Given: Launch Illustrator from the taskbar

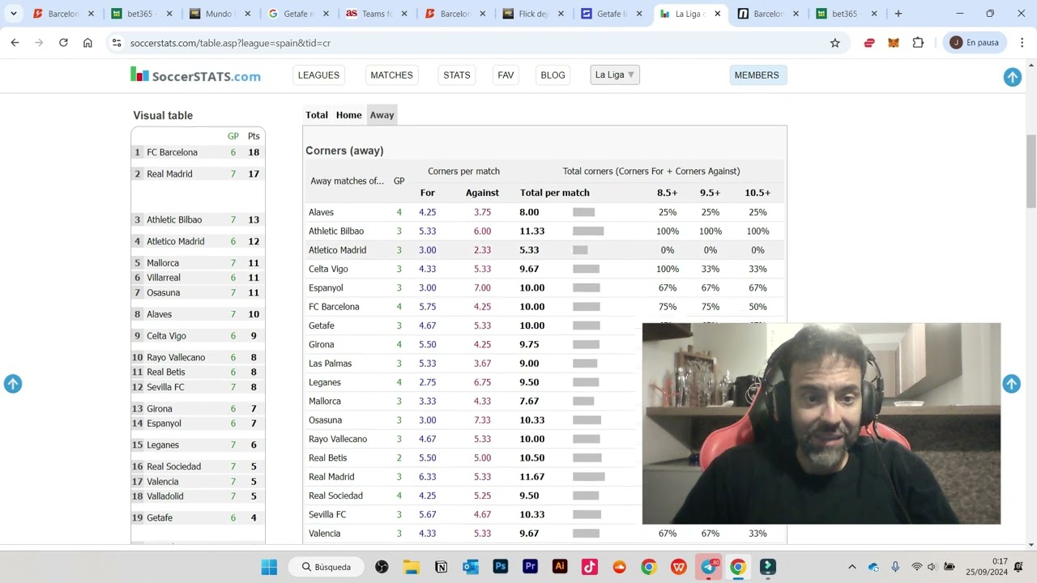Looking at the screenshot, I should point(560,567).
